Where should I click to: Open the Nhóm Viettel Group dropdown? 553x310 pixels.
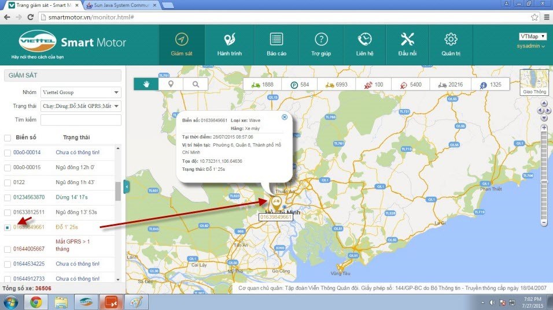click(x=80, y=92)
